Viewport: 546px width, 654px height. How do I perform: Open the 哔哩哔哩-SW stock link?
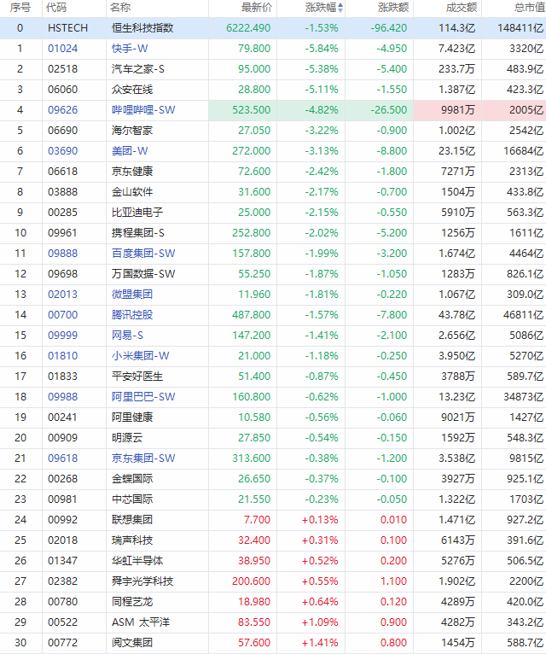point(143,109)
